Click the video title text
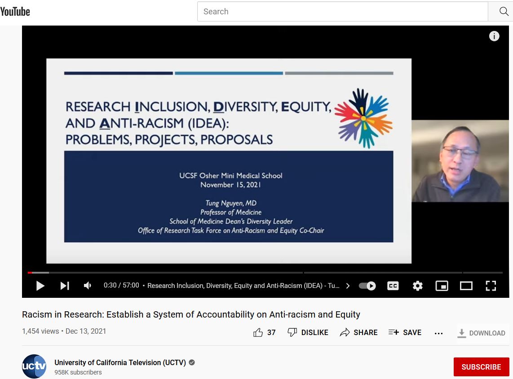 [x=191, y=314]
